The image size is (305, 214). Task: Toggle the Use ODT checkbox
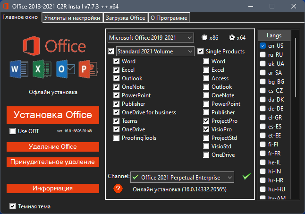13,131
